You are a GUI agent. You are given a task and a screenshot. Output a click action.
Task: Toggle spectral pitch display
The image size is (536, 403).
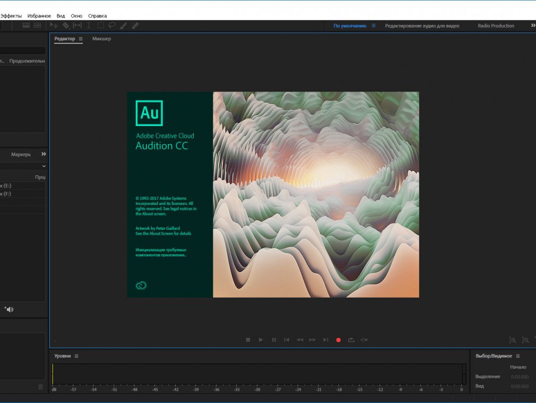point(37,25)
